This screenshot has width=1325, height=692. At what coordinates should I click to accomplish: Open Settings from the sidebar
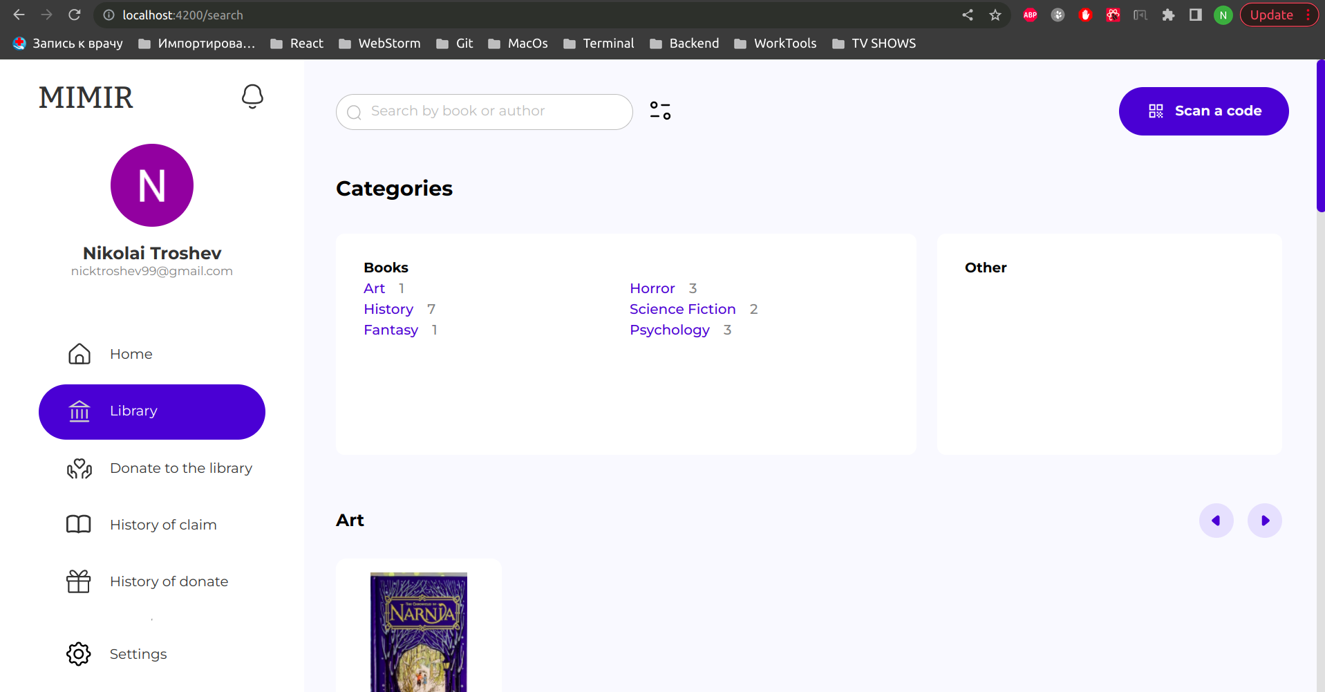pyautogui.click(x=138, y=653)
